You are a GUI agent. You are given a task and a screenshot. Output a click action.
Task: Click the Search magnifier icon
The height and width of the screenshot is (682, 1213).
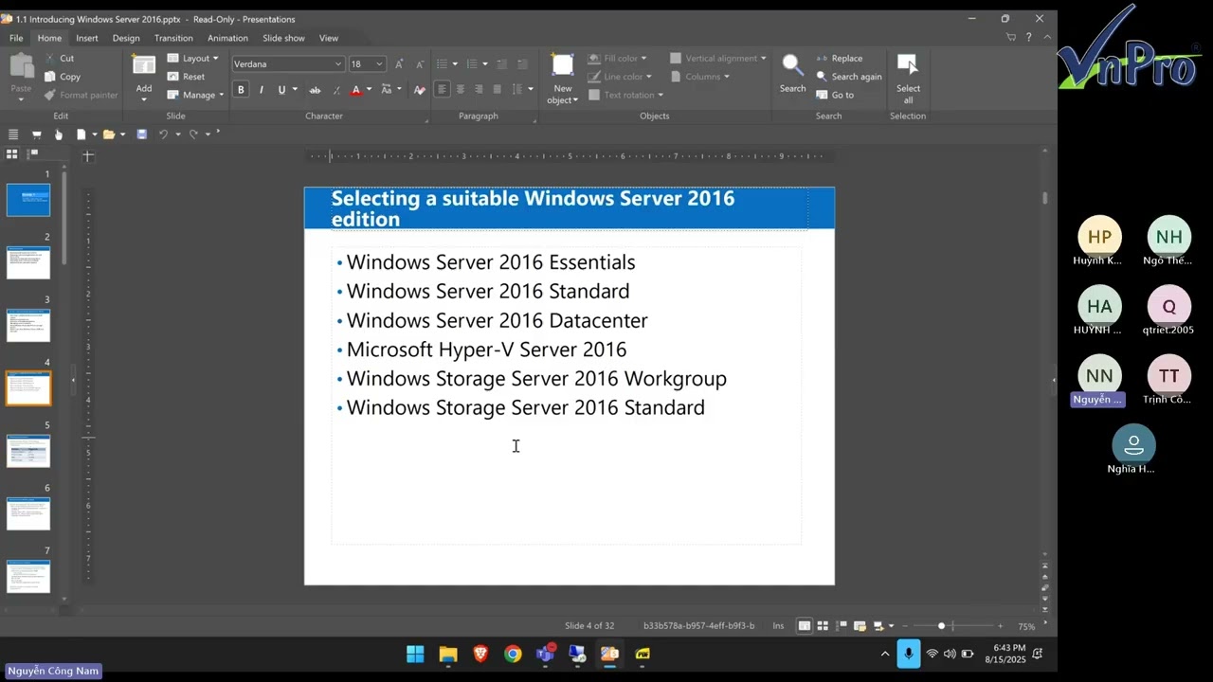pos(792,66)
